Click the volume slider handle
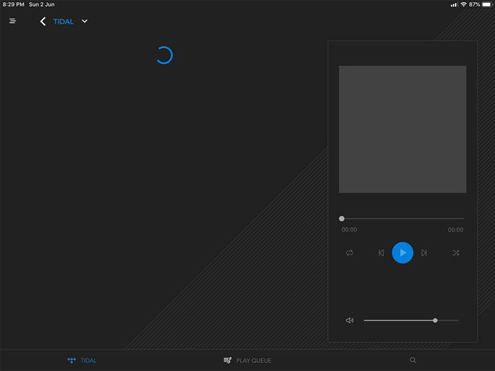495x371 pixels. click(x=435, y=321)
